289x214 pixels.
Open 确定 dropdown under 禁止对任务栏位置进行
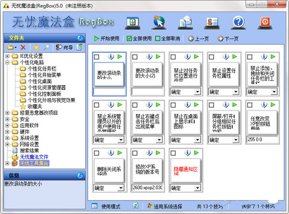point(197,92)
